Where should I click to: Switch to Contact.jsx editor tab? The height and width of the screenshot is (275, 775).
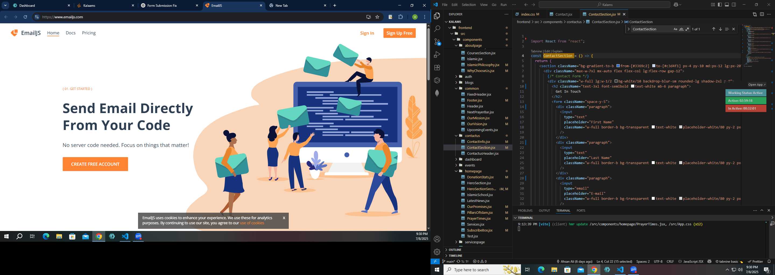pyautogui.click(x=563, y=14)
